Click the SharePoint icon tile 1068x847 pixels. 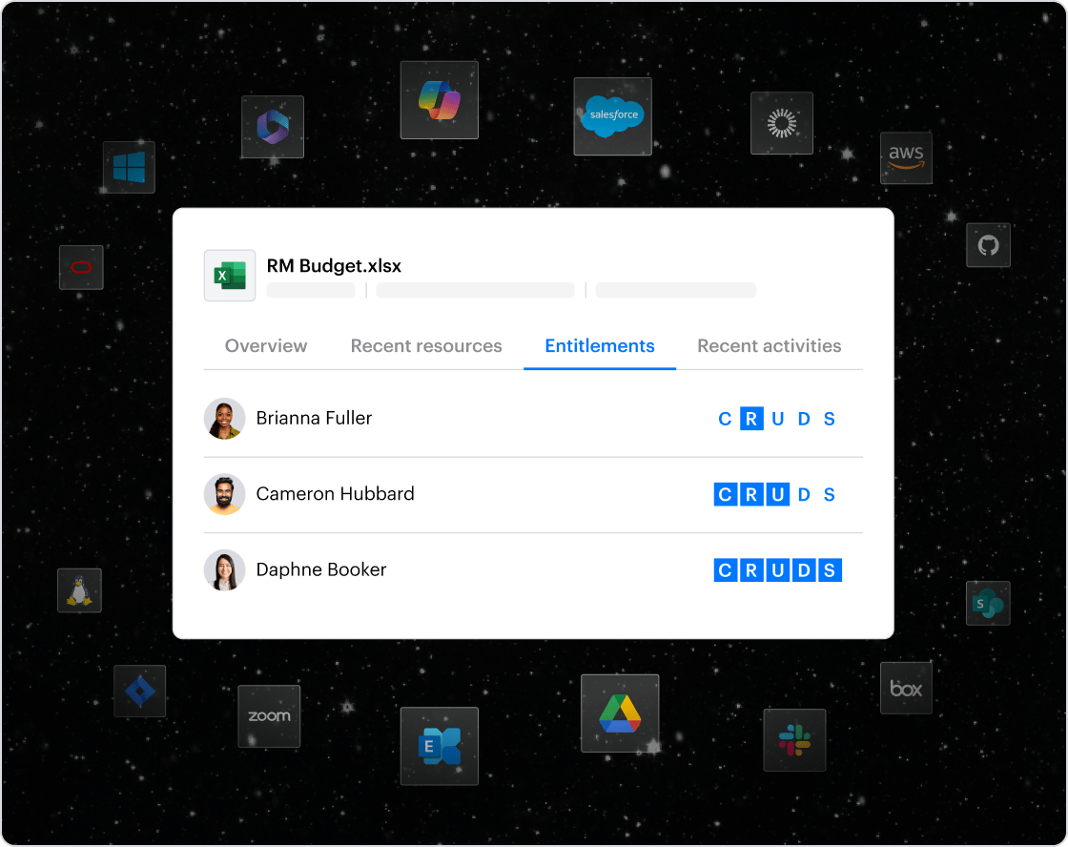[x=987, y=603]
